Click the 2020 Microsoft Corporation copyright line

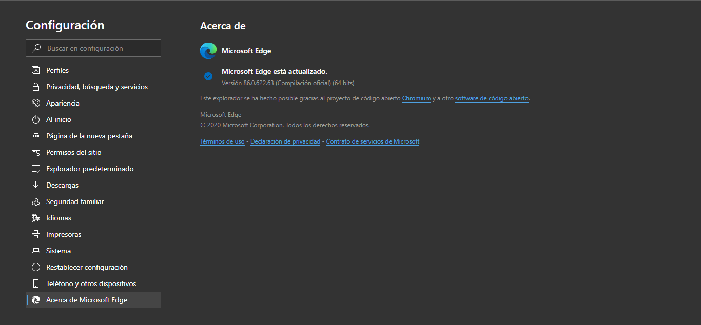pyautogui.click(x=285, y=125)
